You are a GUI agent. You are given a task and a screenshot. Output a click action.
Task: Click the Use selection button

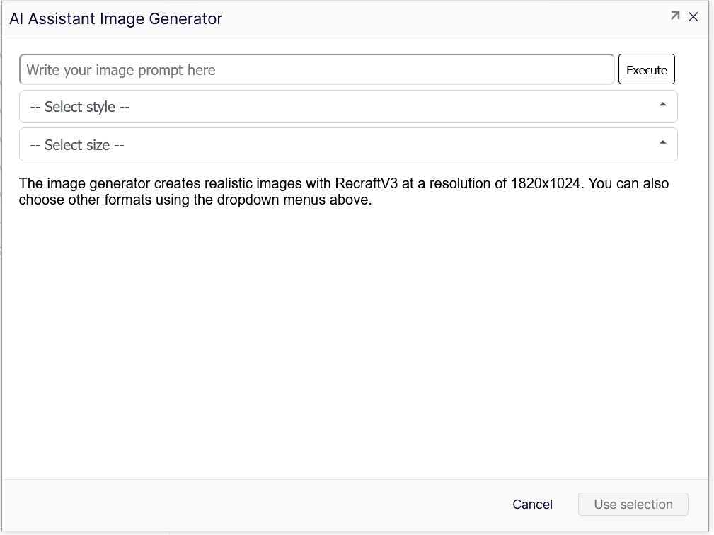tap(633, 504)
